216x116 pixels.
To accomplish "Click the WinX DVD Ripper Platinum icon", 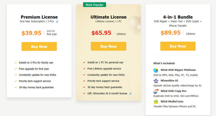I will coord(156,70).
